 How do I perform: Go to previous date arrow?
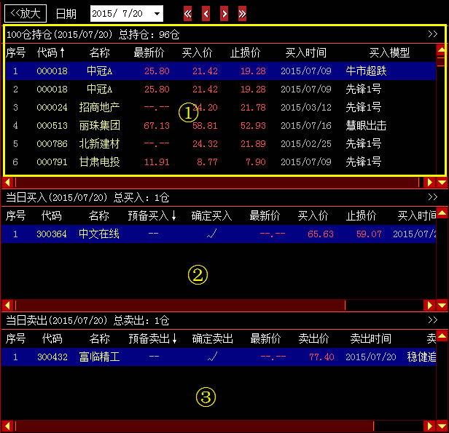tap(206, 14)
